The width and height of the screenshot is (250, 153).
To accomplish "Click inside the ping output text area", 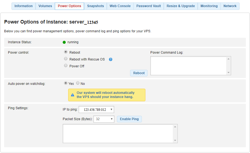I will 118,134.
